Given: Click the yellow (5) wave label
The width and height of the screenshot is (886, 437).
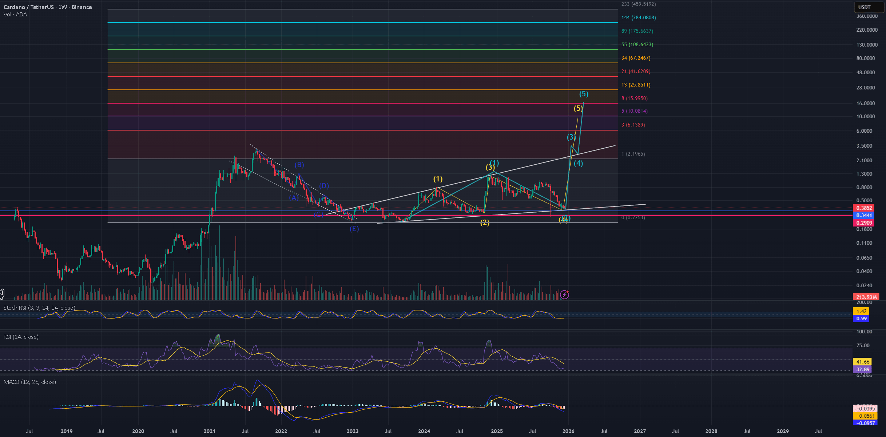Looking at the screenshot, I should 578,108.
